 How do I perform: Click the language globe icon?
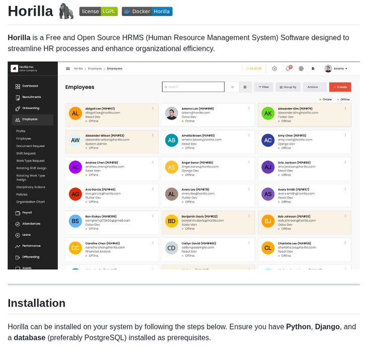[x=301, y=68]
